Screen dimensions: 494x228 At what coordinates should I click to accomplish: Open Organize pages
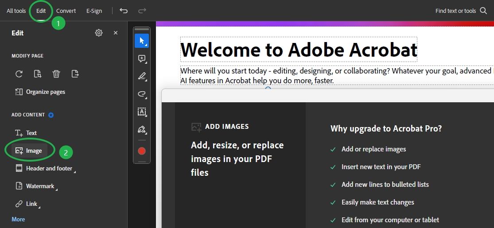tap(40, 92)
